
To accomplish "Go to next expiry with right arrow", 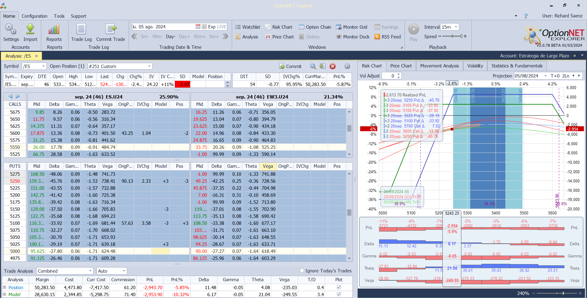I will click(x=18, y=96).
